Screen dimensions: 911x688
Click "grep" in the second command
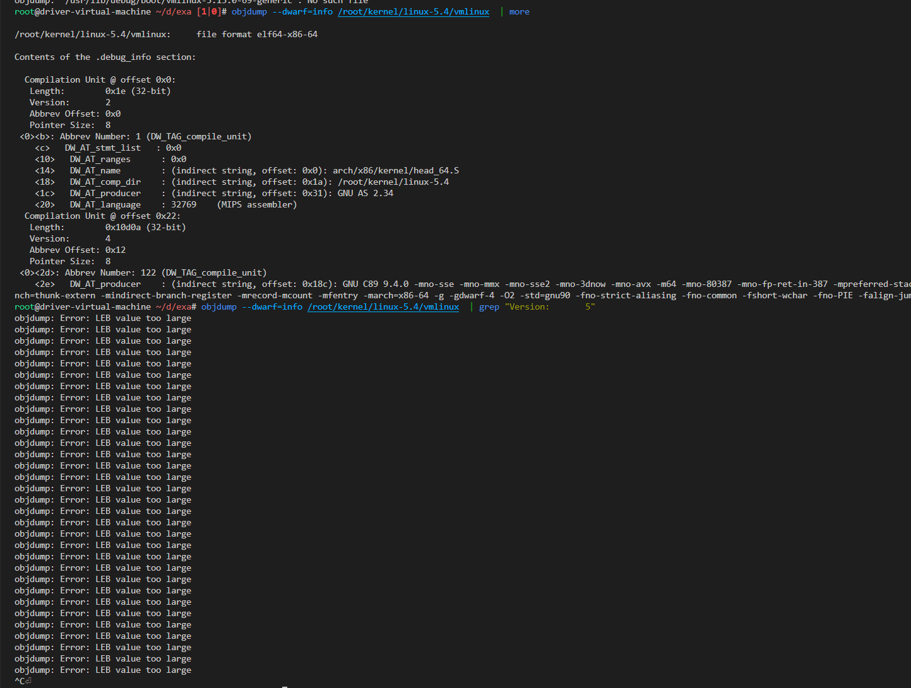(489, 306)
